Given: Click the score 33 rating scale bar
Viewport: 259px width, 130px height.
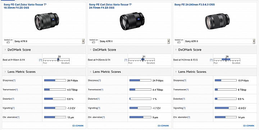Looking at the screenshot, I should click(x=56, y=60).
